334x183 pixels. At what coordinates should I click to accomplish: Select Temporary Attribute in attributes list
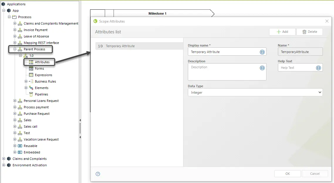pos(139,46)
